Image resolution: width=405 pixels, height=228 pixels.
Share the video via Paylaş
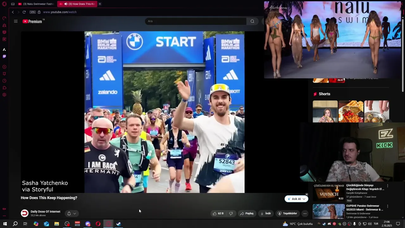click(247, 213)
